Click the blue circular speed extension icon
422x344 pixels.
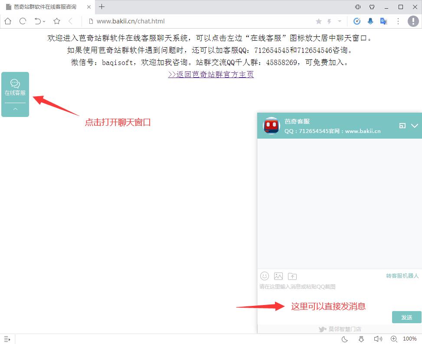pos(357,21)
